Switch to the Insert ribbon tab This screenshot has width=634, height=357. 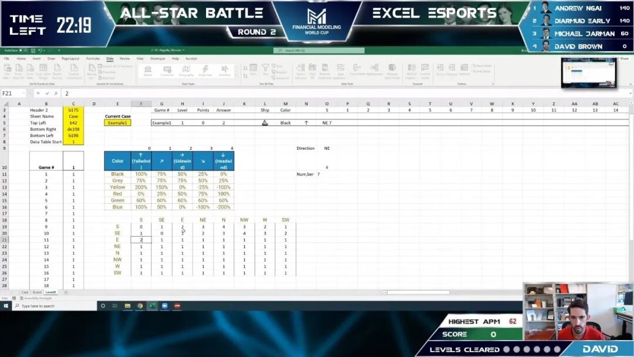coord(36,59)
